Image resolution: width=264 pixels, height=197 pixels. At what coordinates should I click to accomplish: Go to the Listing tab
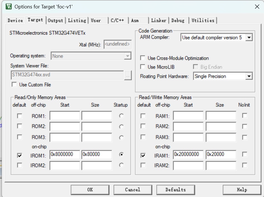click(x=77, y=20)
